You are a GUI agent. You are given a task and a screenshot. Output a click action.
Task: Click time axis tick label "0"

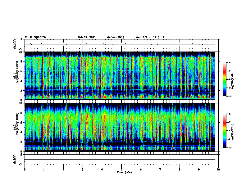pos(25,170)
